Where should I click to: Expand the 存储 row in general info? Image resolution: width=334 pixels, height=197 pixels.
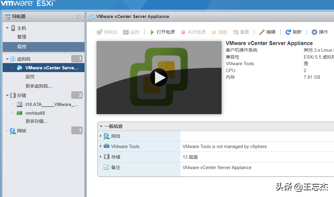[100, 156]
